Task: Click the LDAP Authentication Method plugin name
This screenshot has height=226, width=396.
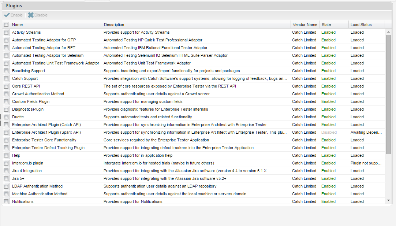Action: click(37, 186)
